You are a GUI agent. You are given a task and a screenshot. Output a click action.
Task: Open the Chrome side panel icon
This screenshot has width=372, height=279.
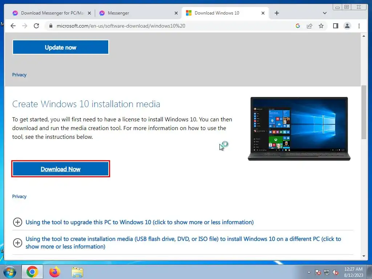coord(335,26)
